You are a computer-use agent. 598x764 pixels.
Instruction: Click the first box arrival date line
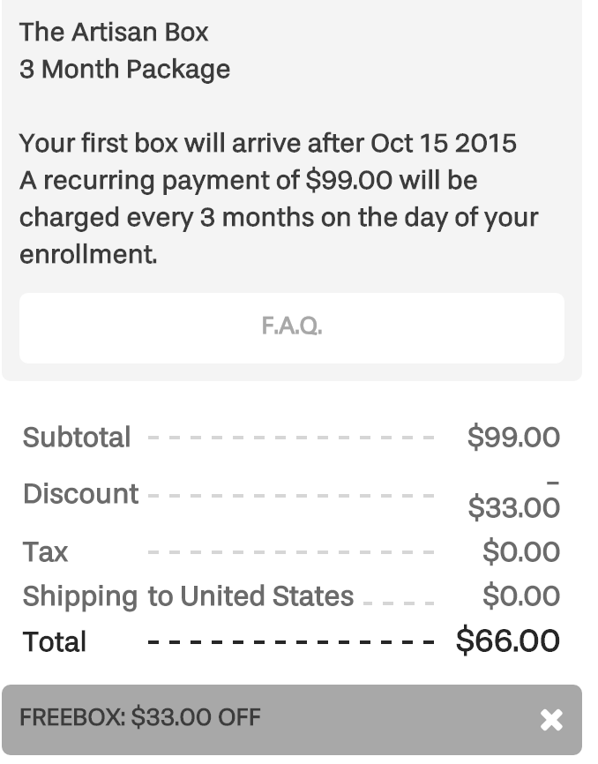pyautogui.click(x=268, y=143)
